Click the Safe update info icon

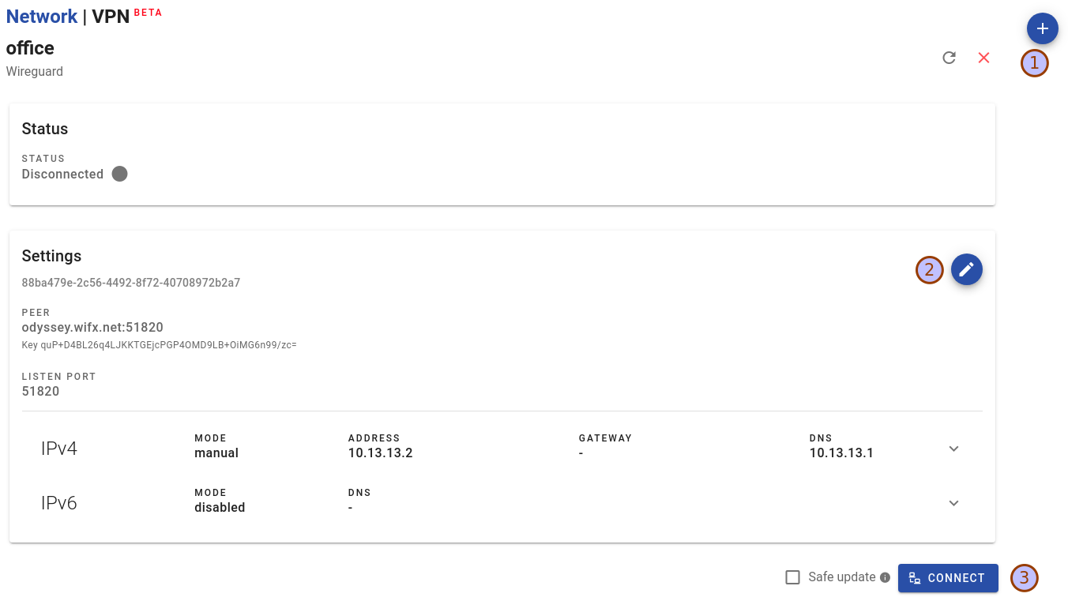(x=885, y=577)
